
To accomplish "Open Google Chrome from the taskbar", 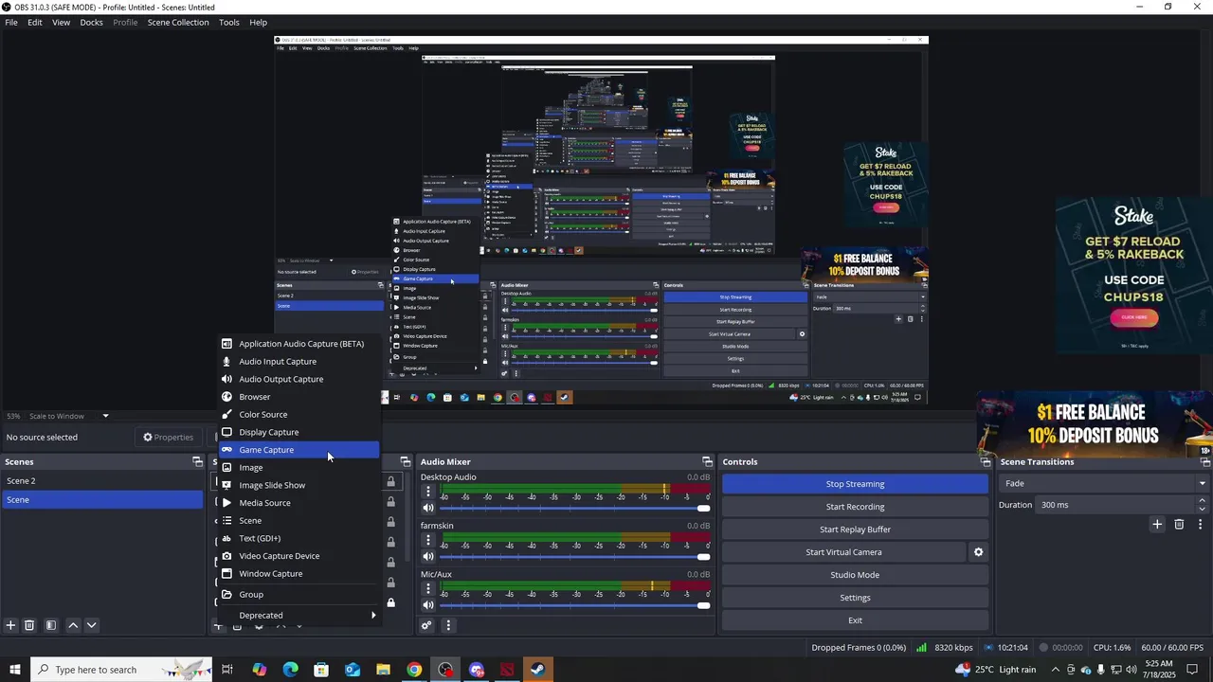I will coord(414,670).
